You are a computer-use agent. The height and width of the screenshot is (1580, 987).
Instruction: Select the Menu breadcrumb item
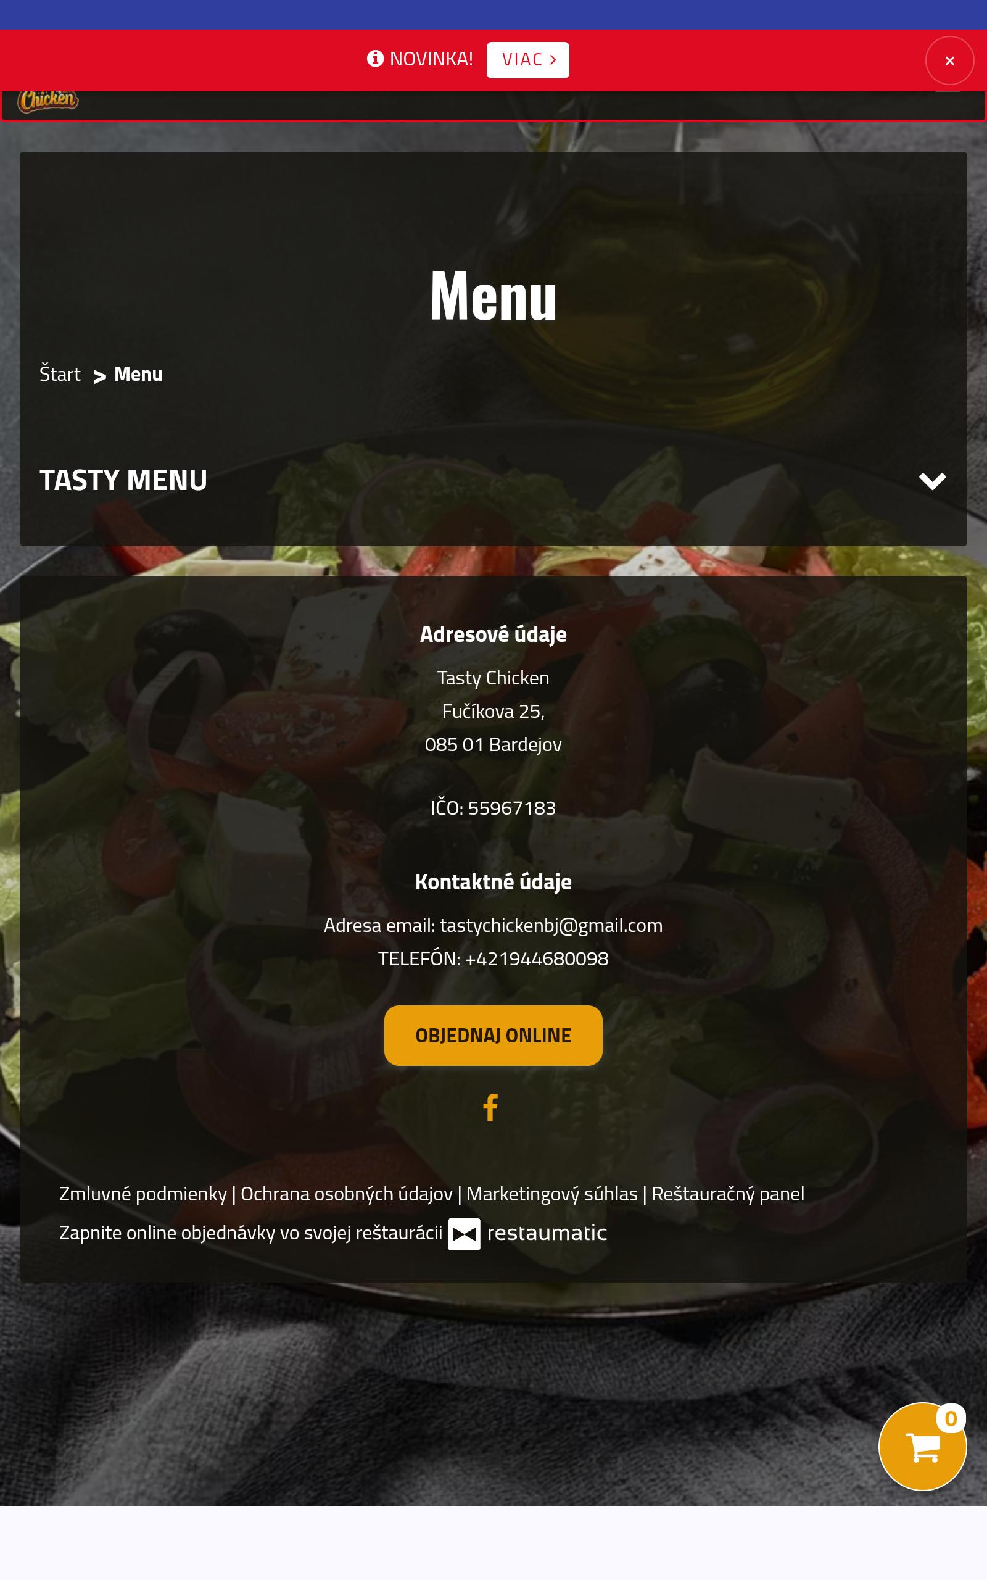coord(138,374)
